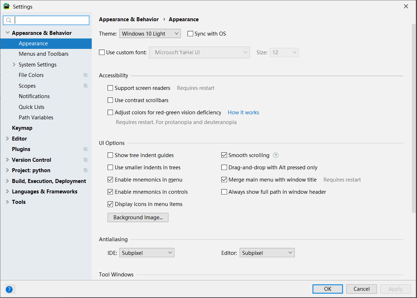Open the Theme dropdown

click(x=150, y=34)
